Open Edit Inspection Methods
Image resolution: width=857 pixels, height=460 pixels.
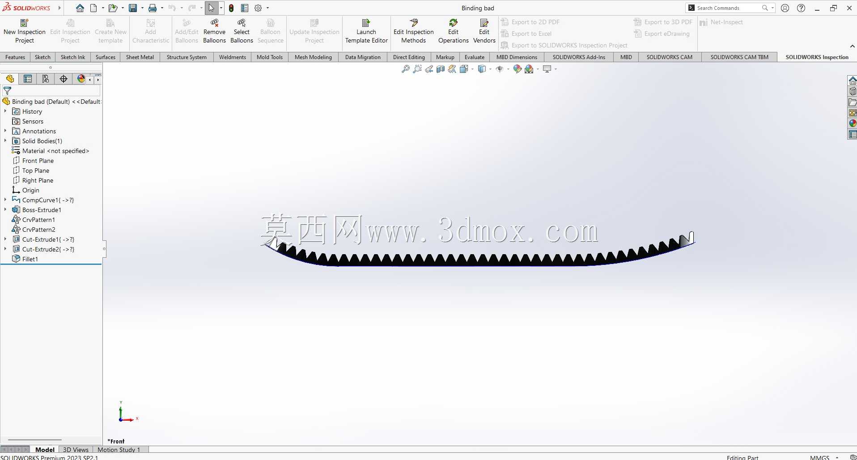coord(414,31)
